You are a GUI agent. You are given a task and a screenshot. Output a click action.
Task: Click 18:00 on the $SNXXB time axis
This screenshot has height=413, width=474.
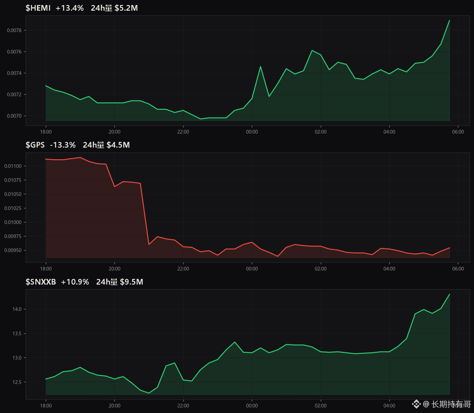46,406
